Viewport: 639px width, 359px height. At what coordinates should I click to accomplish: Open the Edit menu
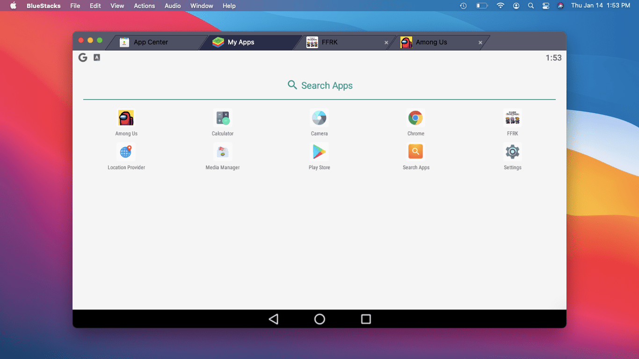pyautogui.click(x=95, y=6)
